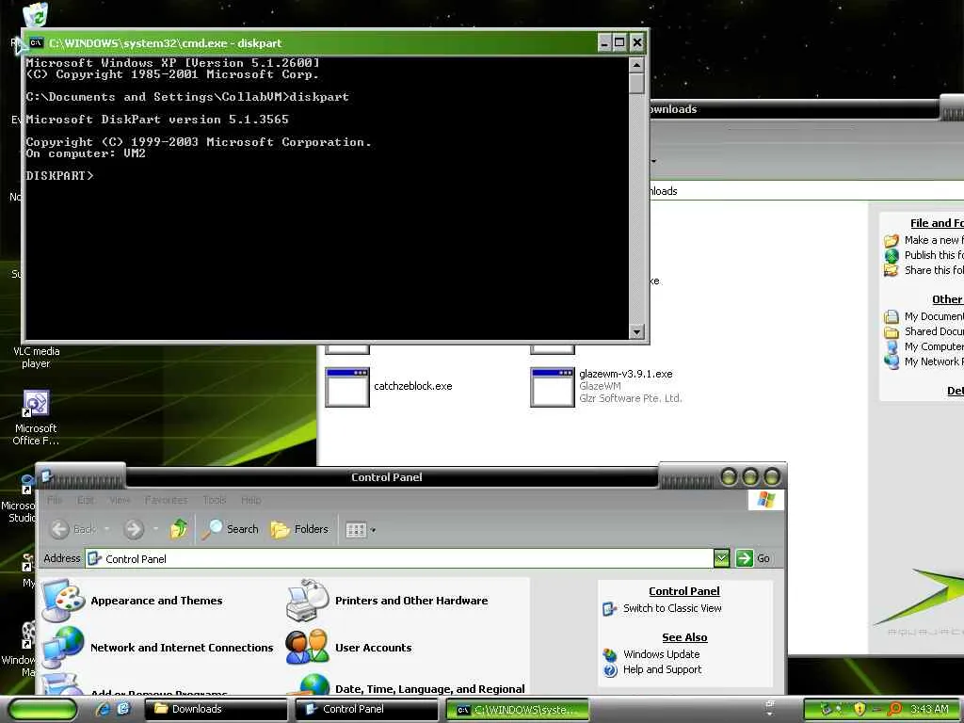This screenshot has width=964, height=723.
Task: Switch to Control Panel taskbar button
Action: [366, 709]
